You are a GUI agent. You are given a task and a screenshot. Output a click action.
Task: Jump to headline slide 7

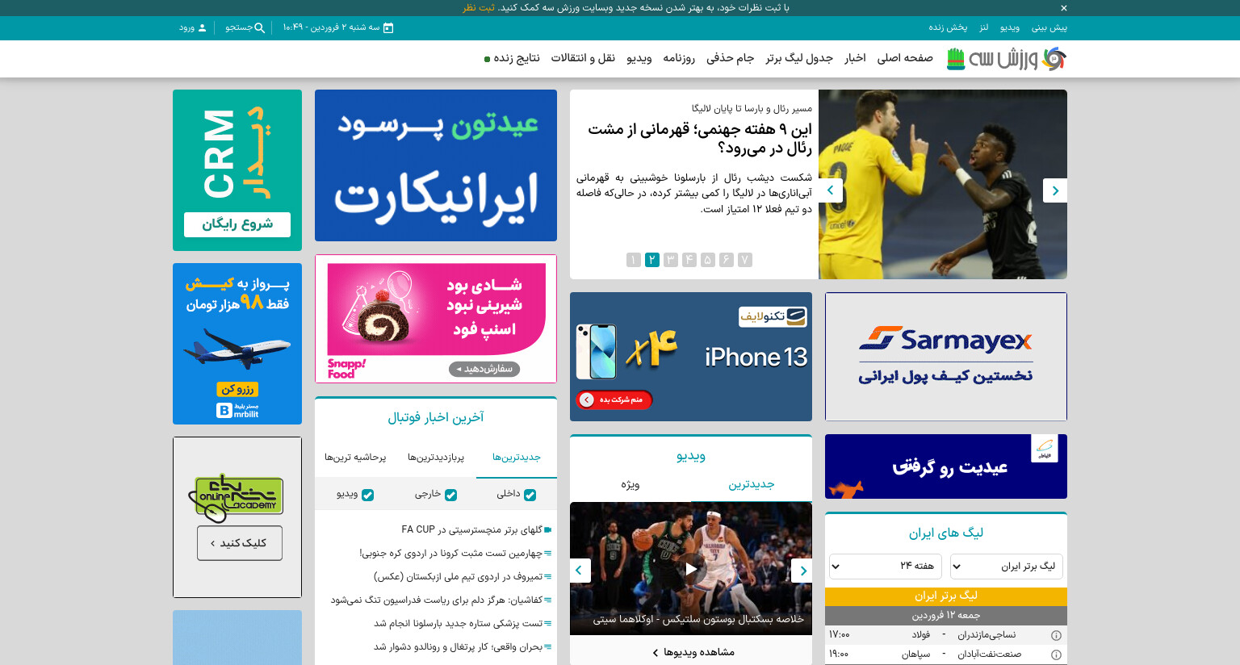[x=745, y=260]
